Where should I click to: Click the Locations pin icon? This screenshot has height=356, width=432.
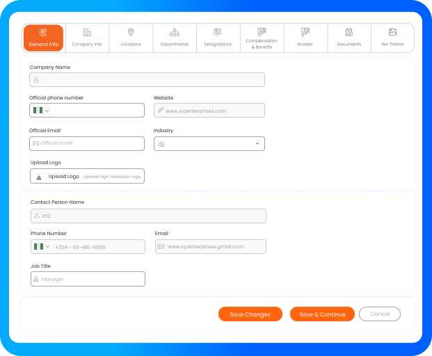131,32
